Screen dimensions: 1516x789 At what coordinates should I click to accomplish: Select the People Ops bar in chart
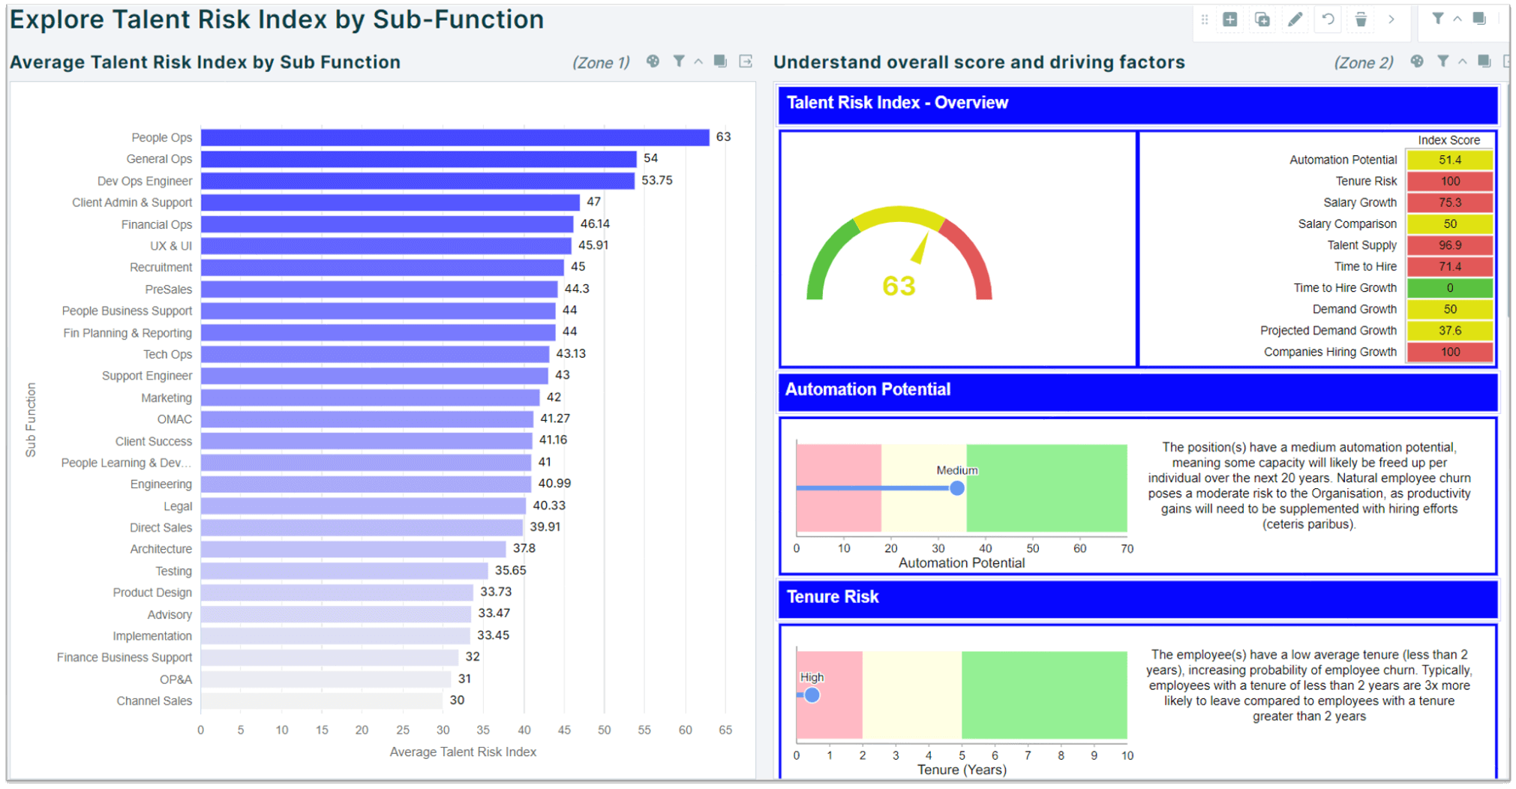pos(455,137)
